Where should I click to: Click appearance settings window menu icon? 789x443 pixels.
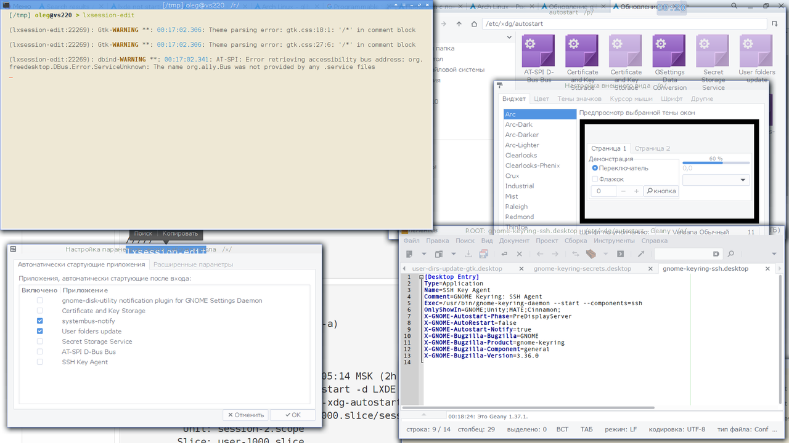500,86
